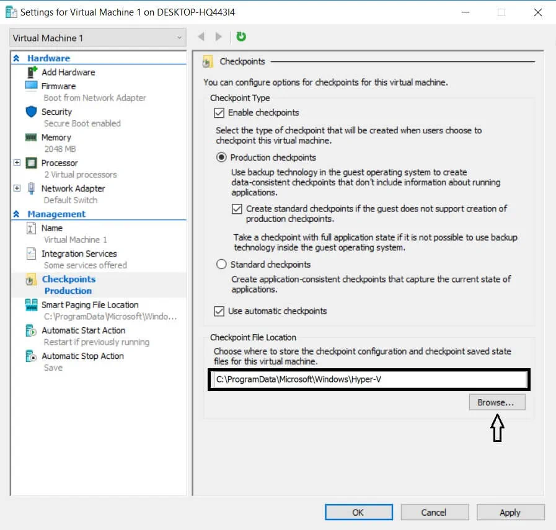Image resolution: width=556 pixels, height=530 pixels.
Task: Click the green refresh icon in toolbar
Action: point(241,37)
